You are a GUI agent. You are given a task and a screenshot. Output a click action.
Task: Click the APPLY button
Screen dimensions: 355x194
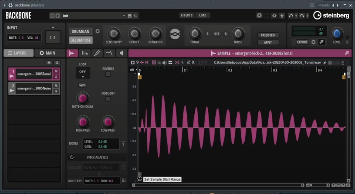pyautogui.click(x=268, y=42)
